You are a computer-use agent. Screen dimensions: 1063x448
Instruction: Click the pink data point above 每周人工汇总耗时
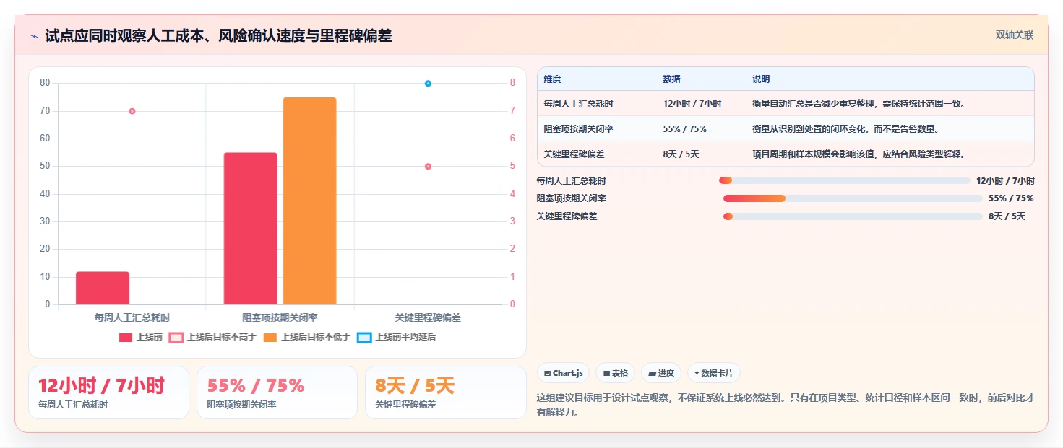(x=132, y=111)
